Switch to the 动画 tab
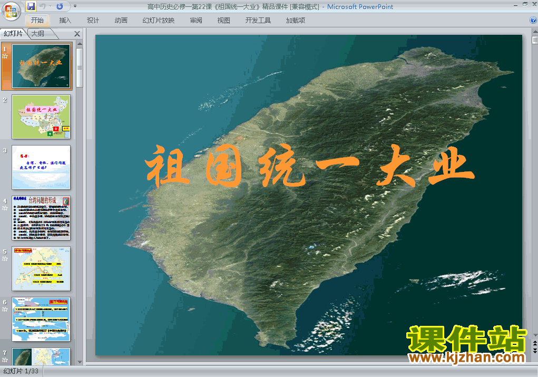 121,20
